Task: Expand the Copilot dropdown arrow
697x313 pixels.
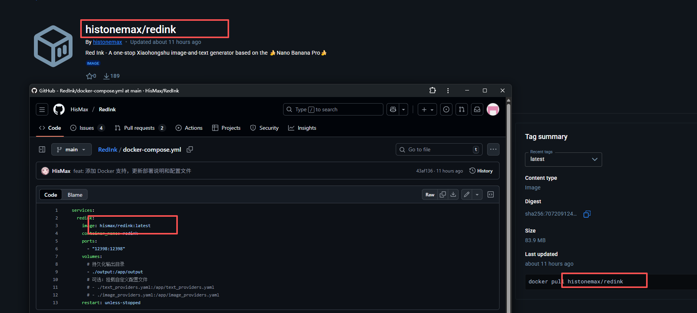Action: (x=403, y=110)
